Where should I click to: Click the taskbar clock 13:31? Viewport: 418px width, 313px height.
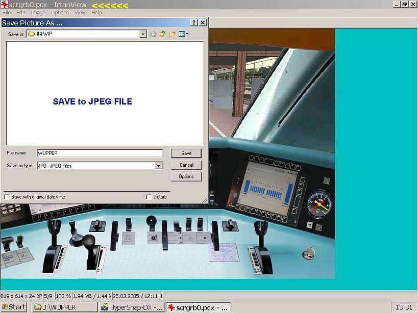click(x=404, y=307)
